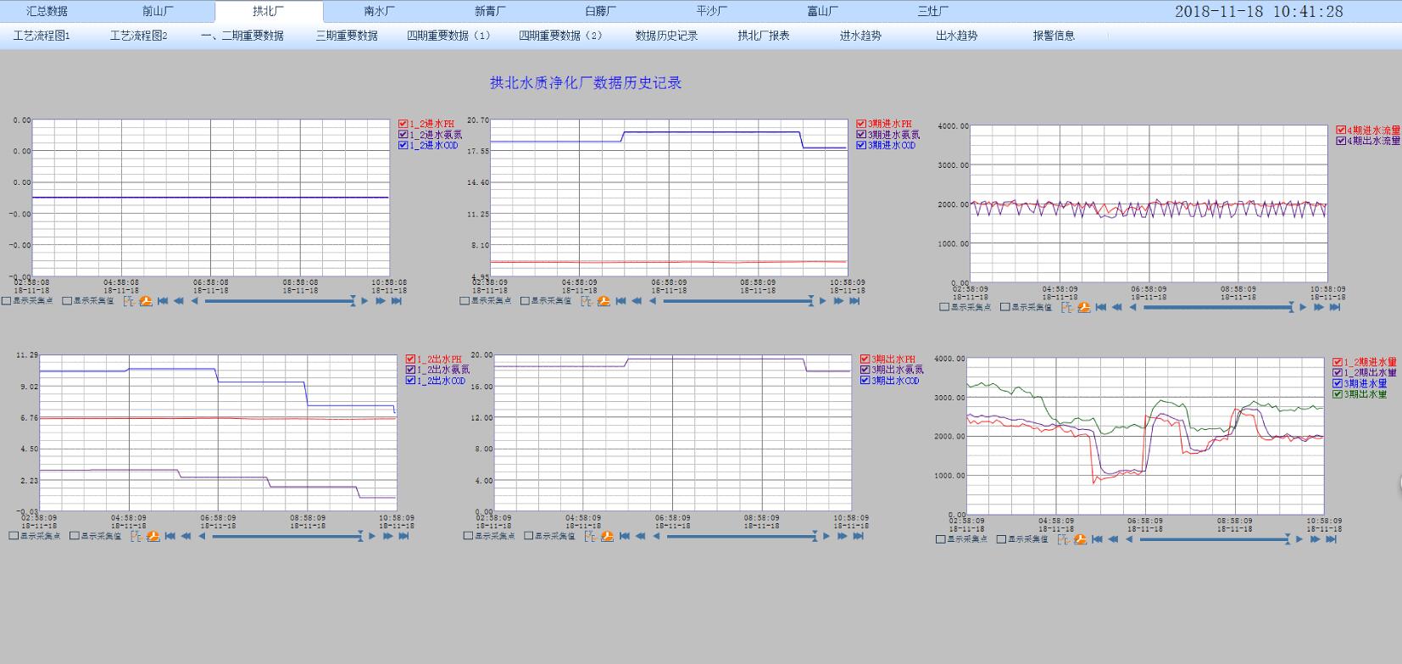Click orange time-range icon on 1_2期进水量 chart
The height and width of the screenshot is (664, 1402).
(1080, 539)
